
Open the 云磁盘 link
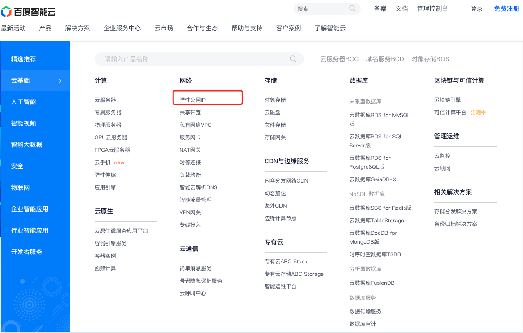tap(273, 112)
